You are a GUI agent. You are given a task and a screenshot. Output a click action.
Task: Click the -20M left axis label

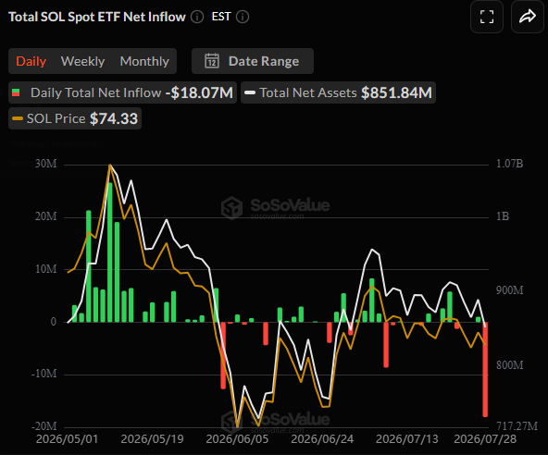coord(44,426)
